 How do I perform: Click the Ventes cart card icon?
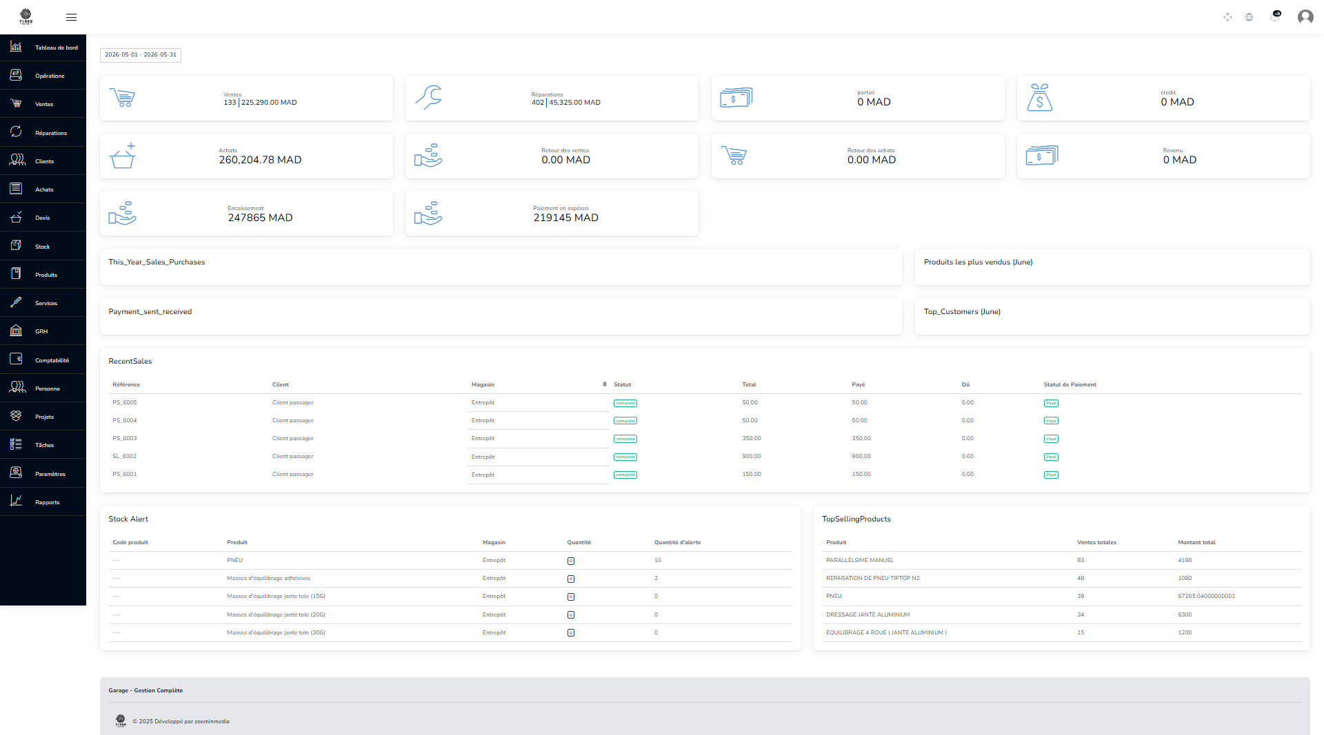[x=122, y=98]
